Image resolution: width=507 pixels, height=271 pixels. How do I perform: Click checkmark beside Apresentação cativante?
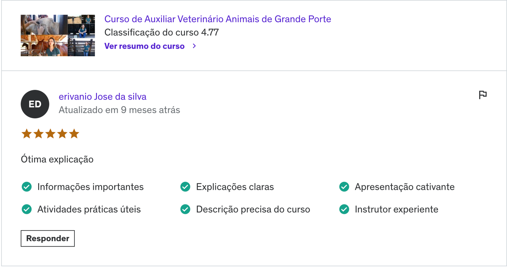click(344, 187)
